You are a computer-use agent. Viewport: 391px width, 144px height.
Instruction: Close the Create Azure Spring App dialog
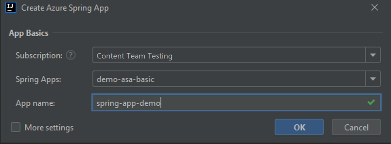click(x=375, y=8)
